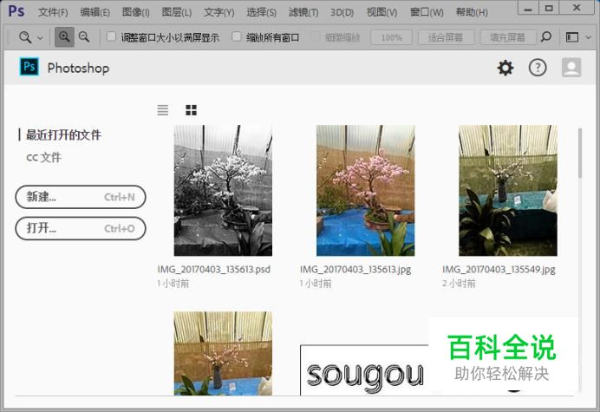Click the 2 小时前 timestamp label
The width and height of the screenshot is (600, 412).
[459, 284]
